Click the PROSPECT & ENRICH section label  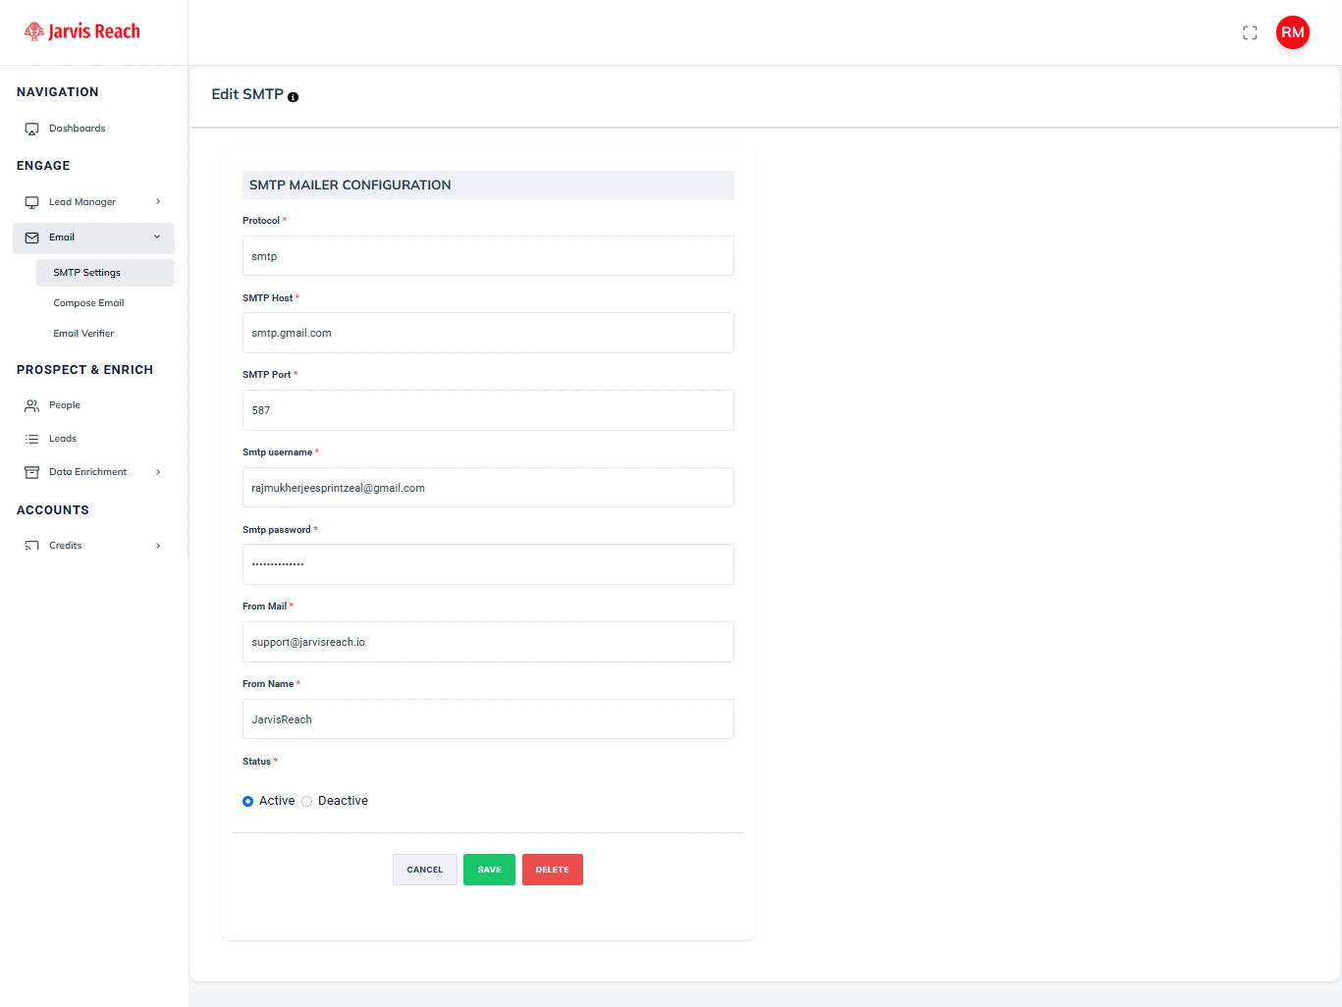click(x=85, y=370)
